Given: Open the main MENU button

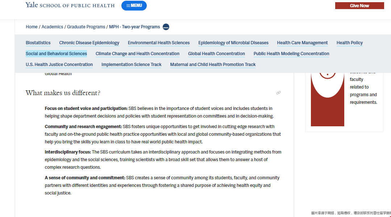Looking at the screenshot, I should point(134,5).
